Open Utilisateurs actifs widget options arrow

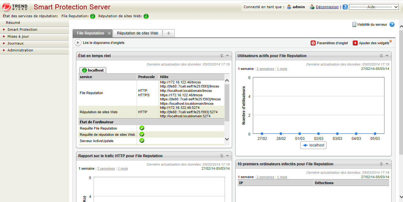point(387,56)
